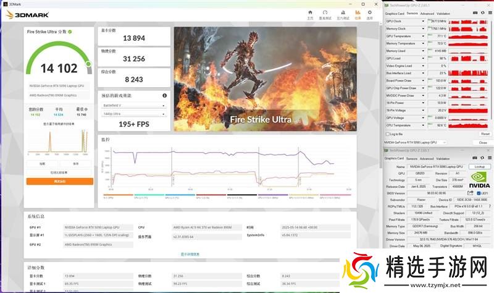This screenshot has height=293, width=494.
Task: Expand the GPU Clock sensor dropdown arrow
Action: point(424,20)
